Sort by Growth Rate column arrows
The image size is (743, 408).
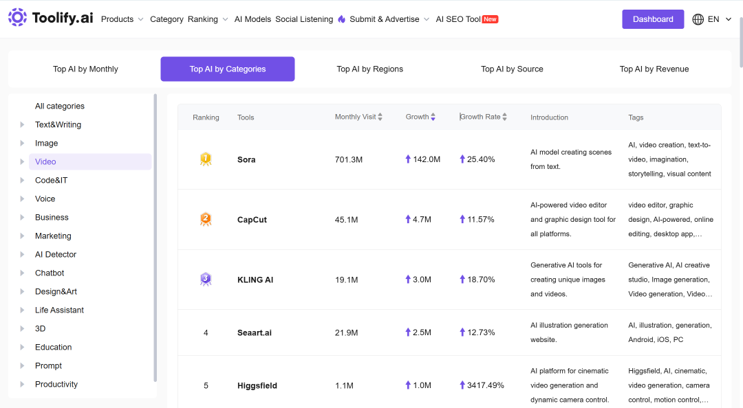[x=505, y=117]
